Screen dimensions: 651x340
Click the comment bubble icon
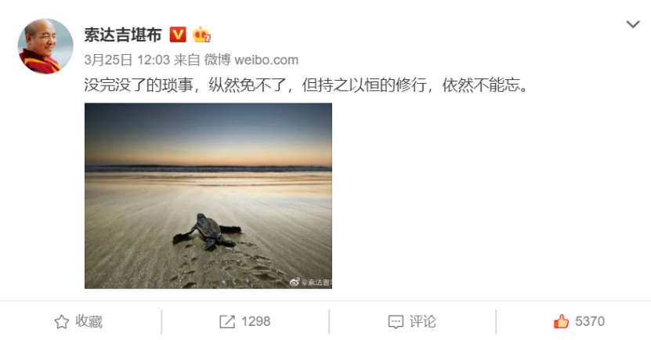[x=396, y=322]
